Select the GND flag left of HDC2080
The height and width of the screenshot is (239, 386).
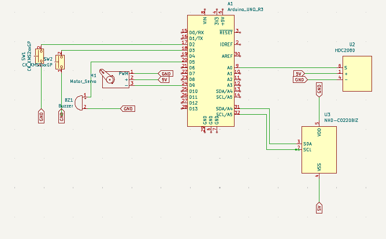click(x=299, y=80)
